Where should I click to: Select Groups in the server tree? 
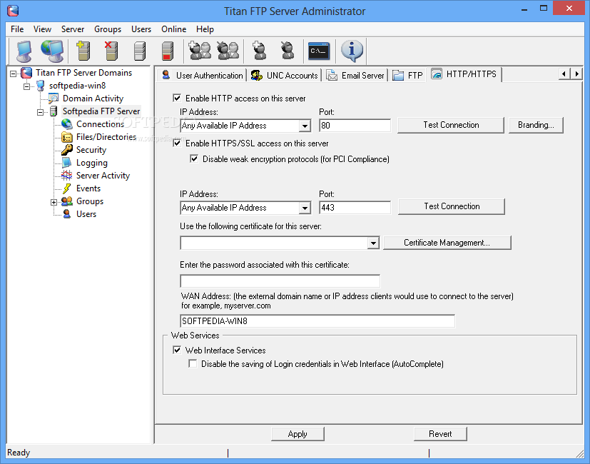tap(90, 201)
